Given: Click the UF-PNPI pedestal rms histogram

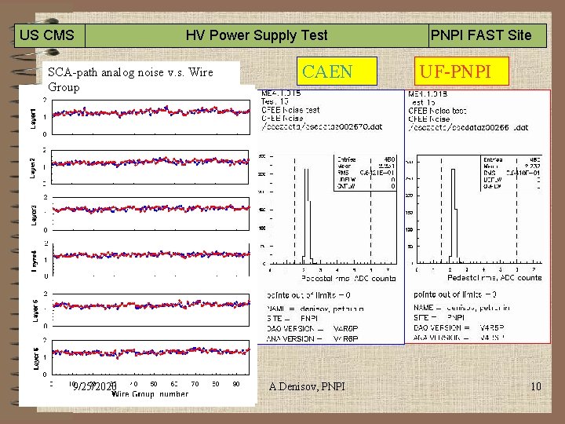Looking at the screenshot, I should tap(479, 209).
